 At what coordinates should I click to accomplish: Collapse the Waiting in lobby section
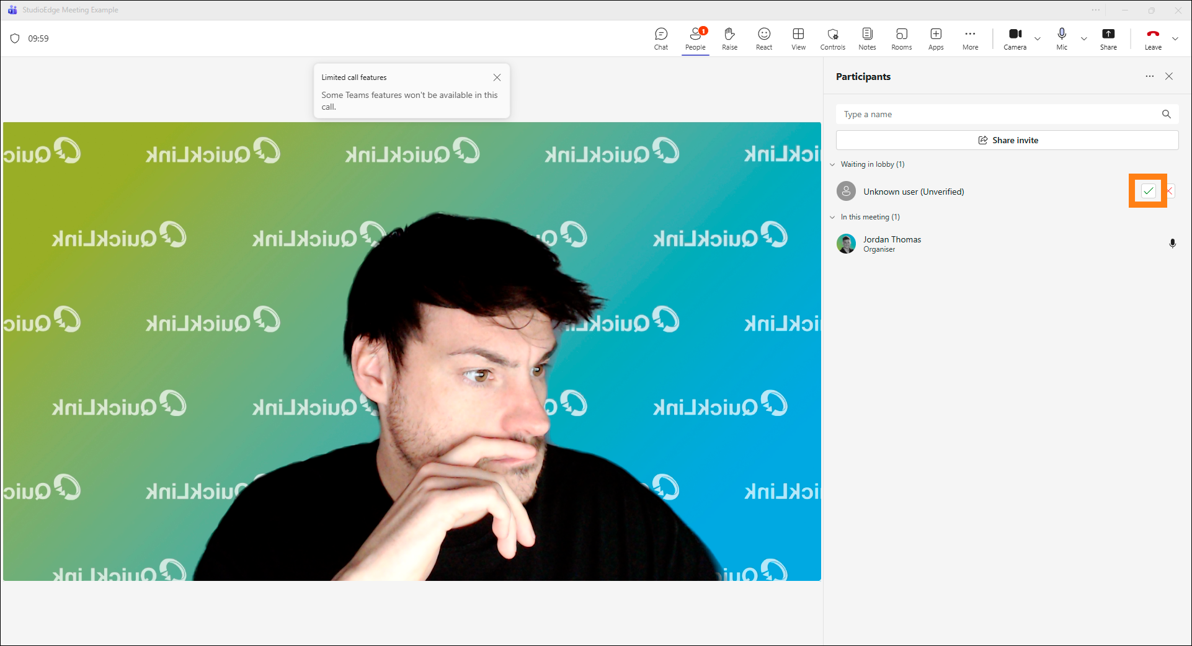(832, 164)
